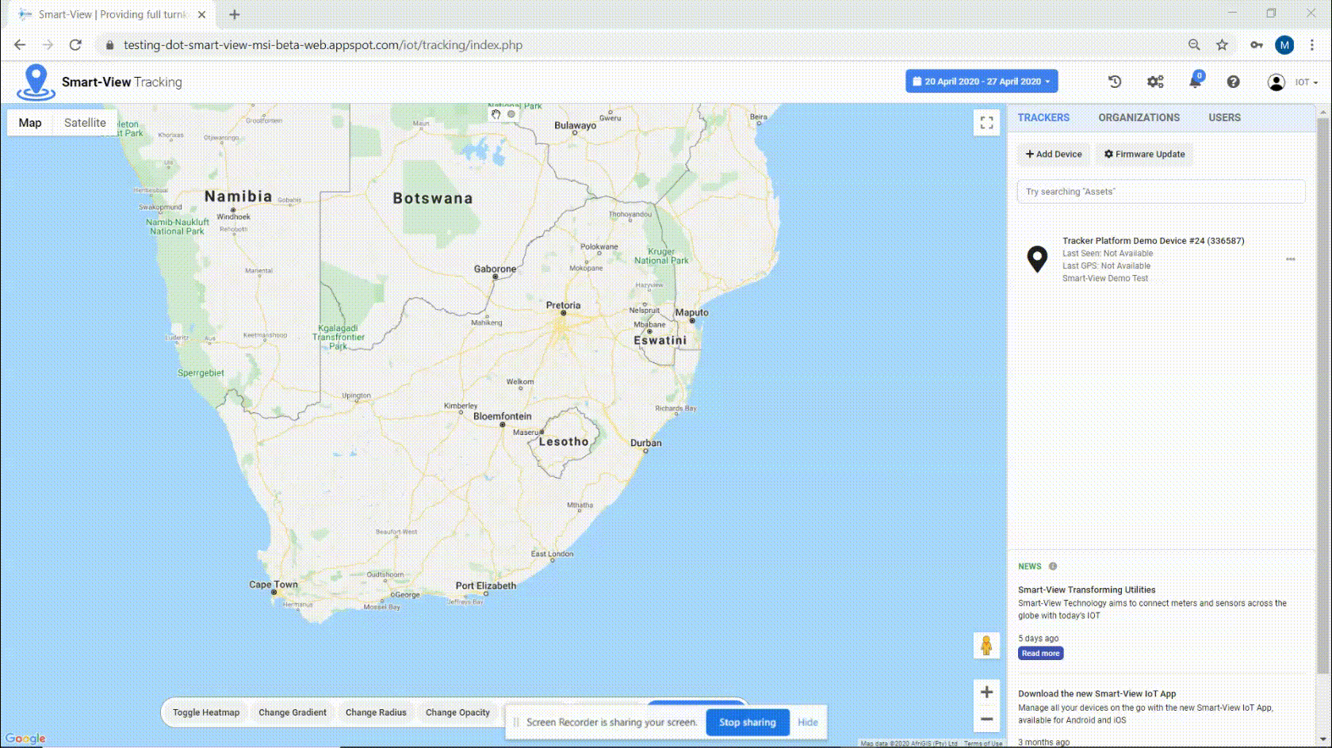Open the Users tab
Viewport: 1332px width, 748px height.
(x=1224, y=117)
